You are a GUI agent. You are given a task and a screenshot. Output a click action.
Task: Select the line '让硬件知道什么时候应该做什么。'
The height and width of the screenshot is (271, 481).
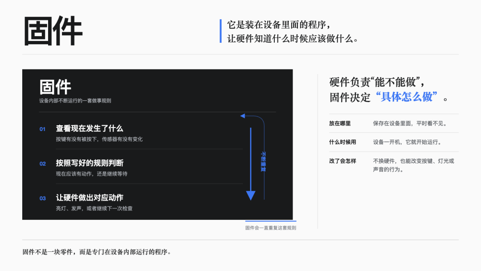(293, 39)
